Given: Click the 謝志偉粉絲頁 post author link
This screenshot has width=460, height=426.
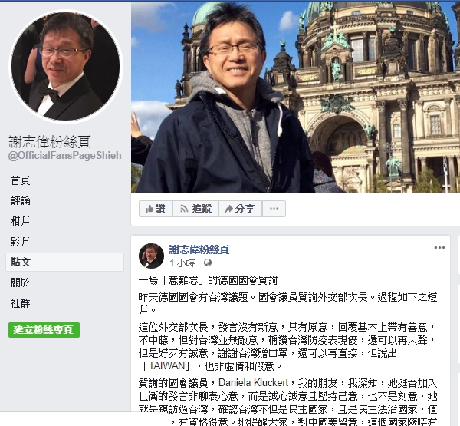Looking at the screenshot, I should click(199, 249).
